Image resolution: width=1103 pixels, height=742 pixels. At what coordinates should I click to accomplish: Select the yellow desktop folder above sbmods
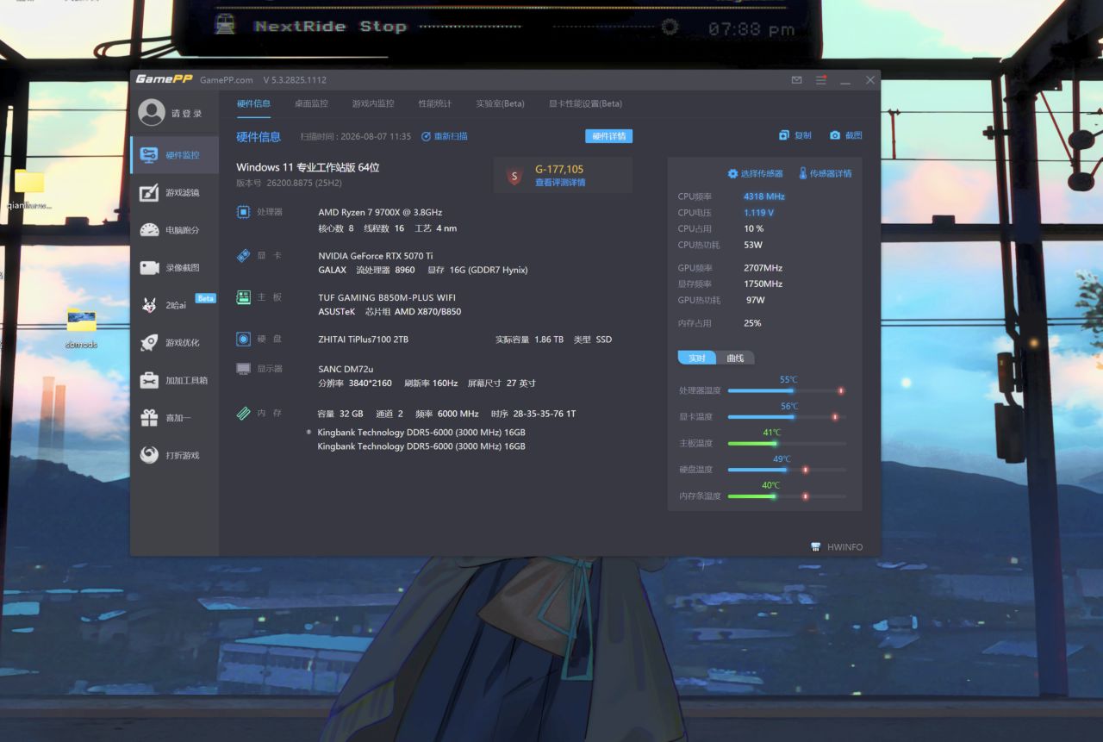coord(29,187)
